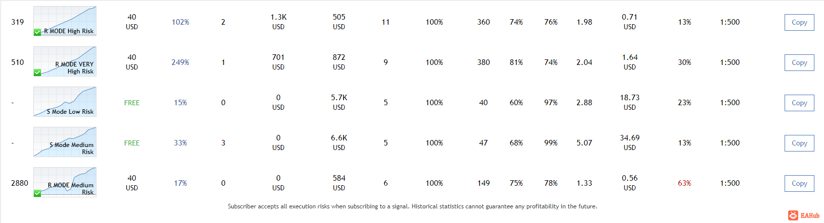824x223 pixels.
Task: Open the R MODE VERY High Risk thumbnail
Action: (65, 61)
